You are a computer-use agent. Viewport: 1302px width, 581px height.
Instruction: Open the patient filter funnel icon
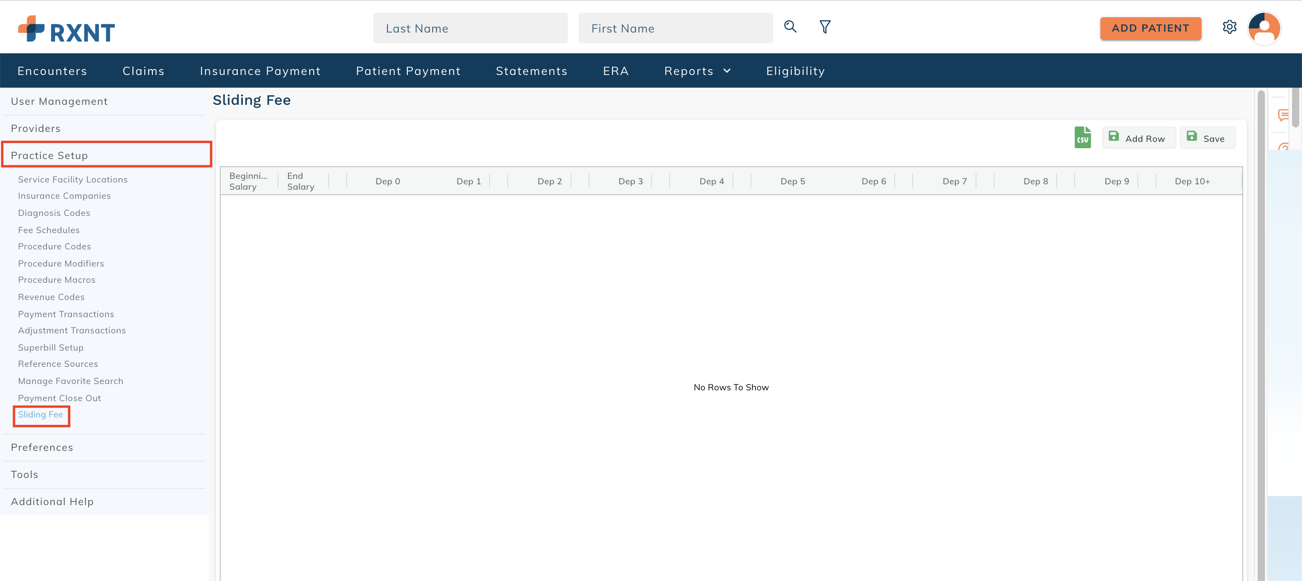point(825,27)
